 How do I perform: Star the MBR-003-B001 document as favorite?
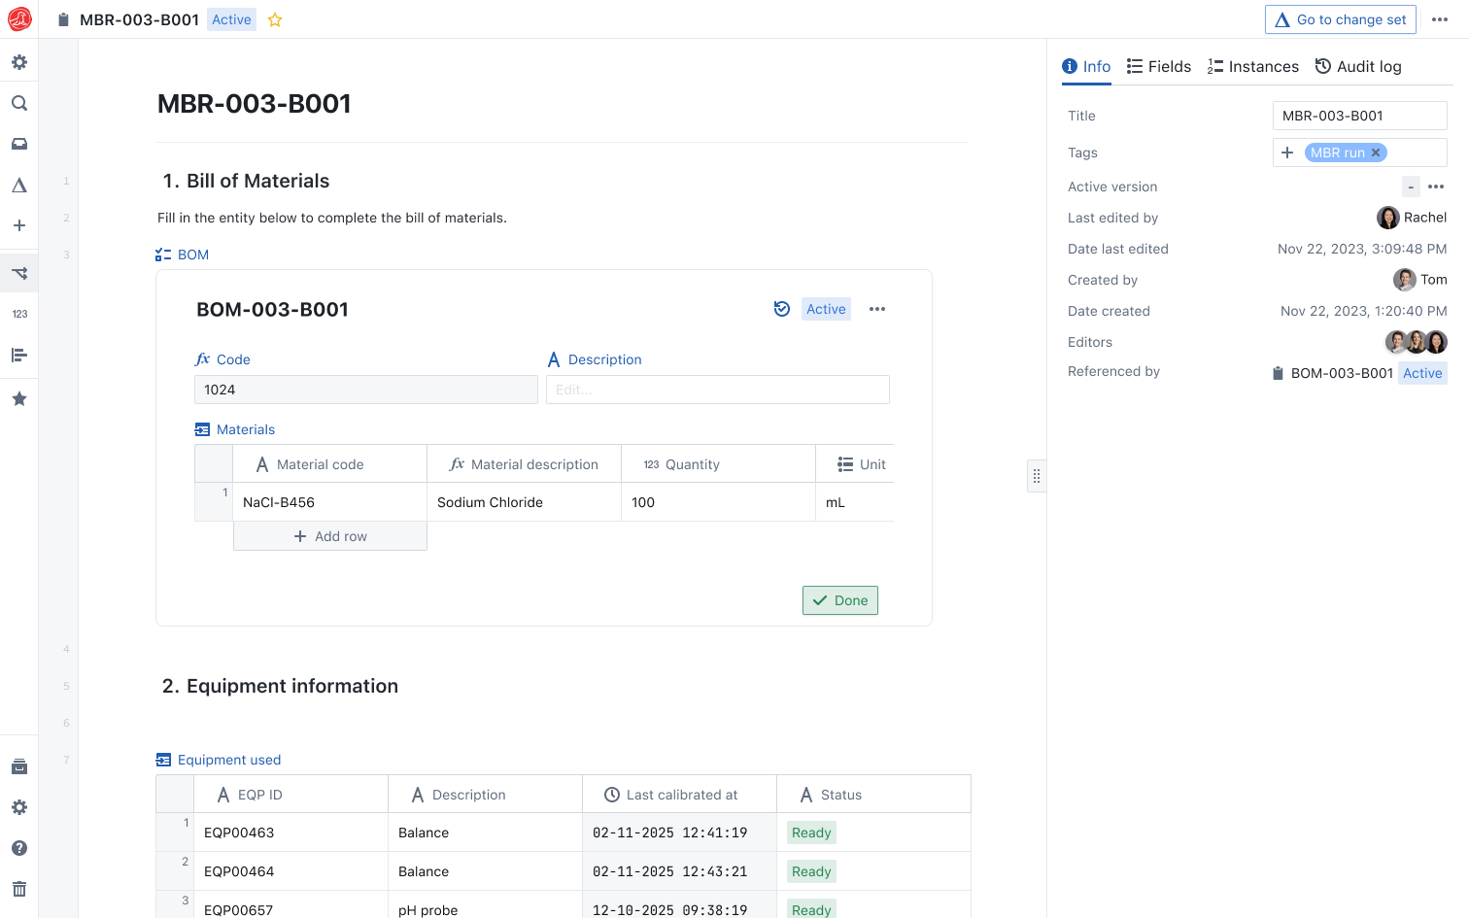click(275, 19)
